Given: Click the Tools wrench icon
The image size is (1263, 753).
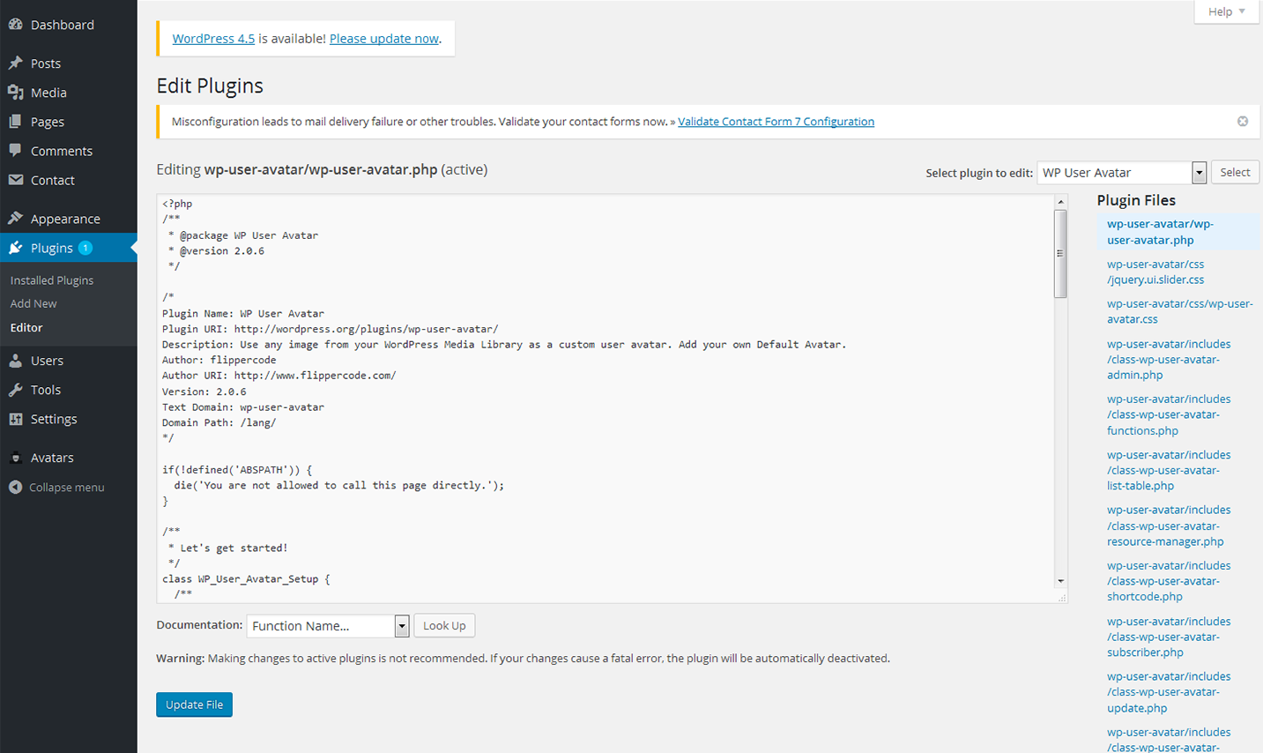Looking at the screenshot, I should click(16, 390).
